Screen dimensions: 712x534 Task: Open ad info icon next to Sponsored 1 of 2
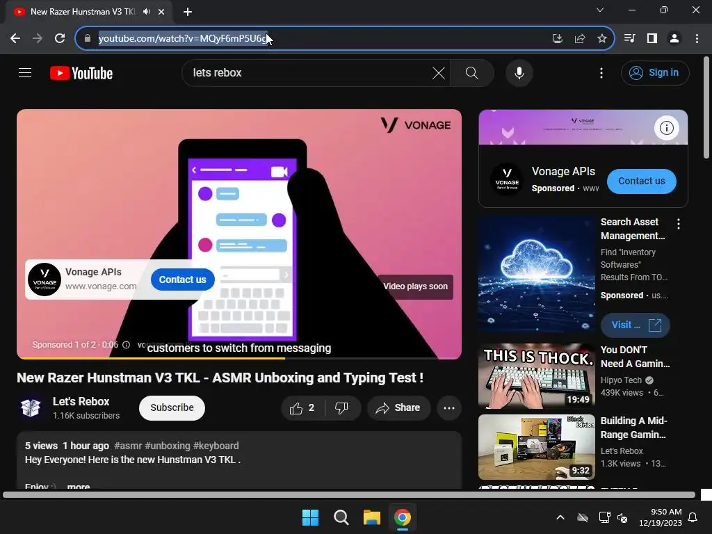tap(127, 345)
